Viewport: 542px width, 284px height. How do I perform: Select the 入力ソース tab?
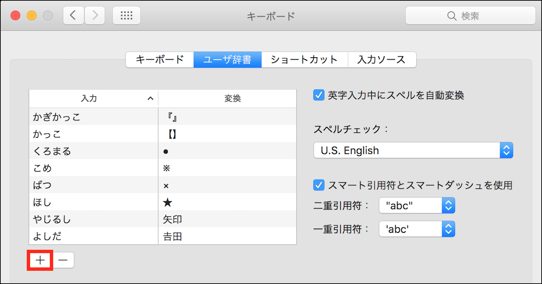pyautogui.click(x=382, y=60)
